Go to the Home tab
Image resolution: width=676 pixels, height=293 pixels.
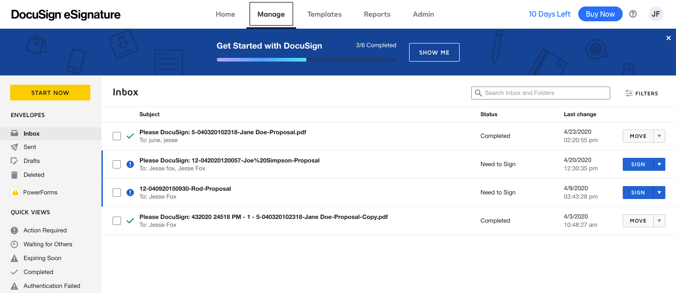pyautogui.click(x=226, y=14)
